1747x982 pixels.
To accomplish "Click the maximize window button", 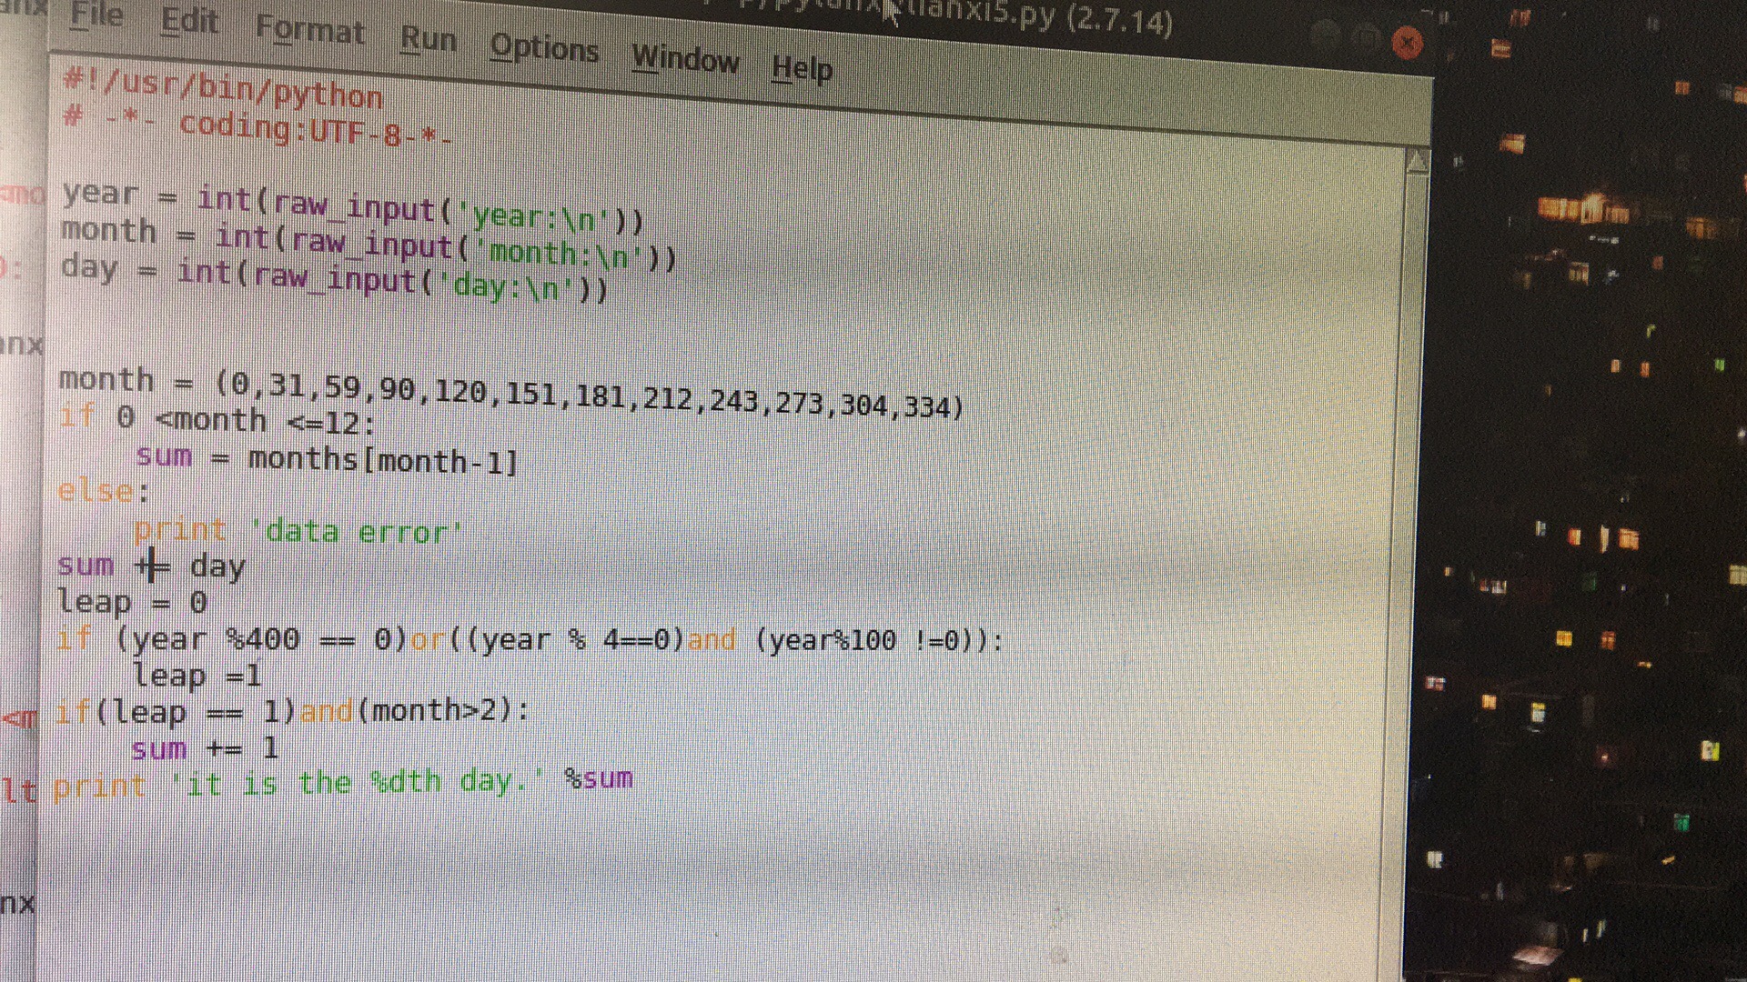I will coord(1366,38).
